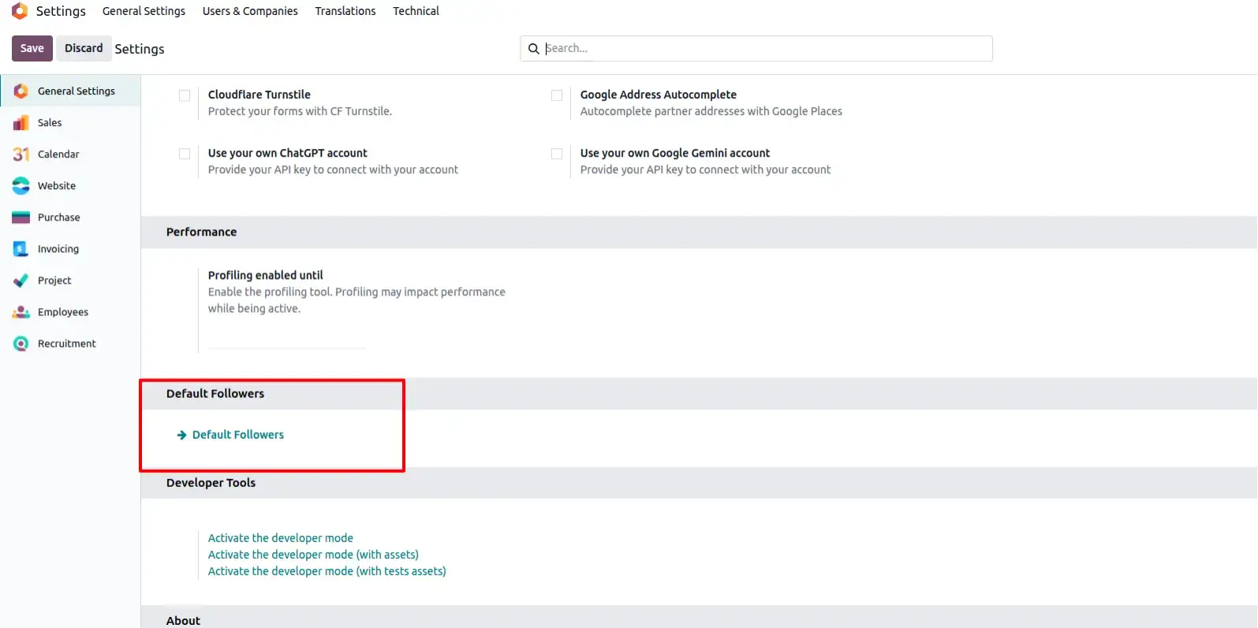Screen dimensions: 1258x628
Task: Select Purchase label in sidebar
Action: click(x=59, y=217)
